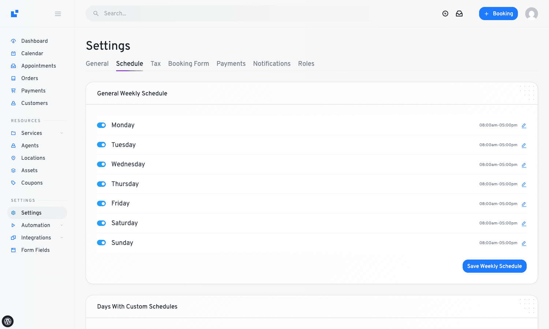Screen dimensions: 549x329
Task: Open Form Fields sidebar link
Action: pyautogui.click(x=36, y=250)
